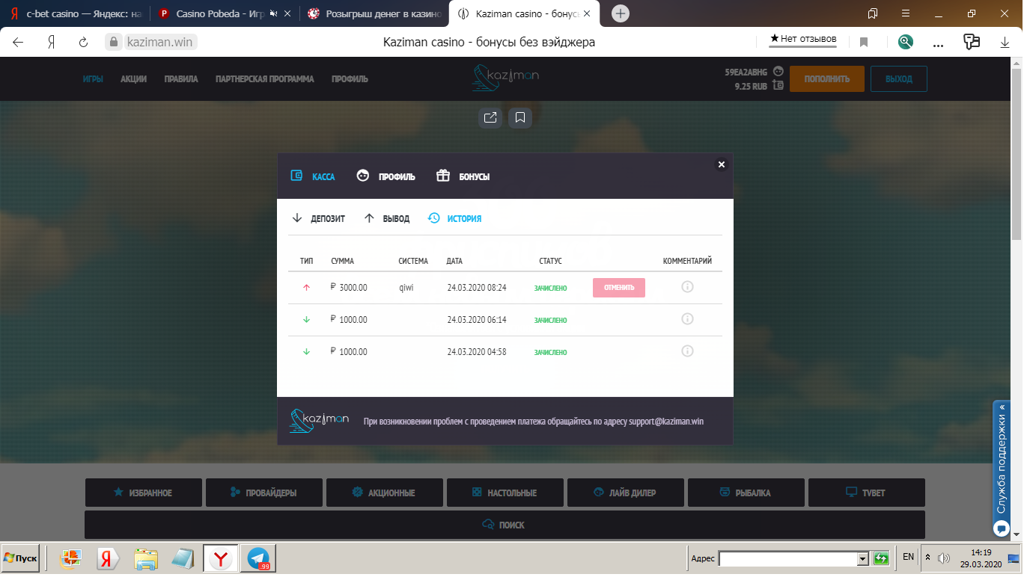Screen dimensions: 1027x580
Task: Open the Избранное games category
Action: click(x=144, y=493)
